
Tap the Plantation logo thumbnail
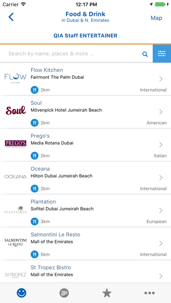(16, 210)
